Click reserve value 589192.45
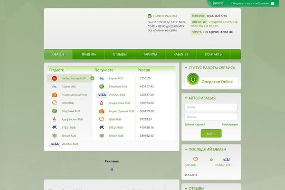The width and height of the screenshot is (285, 190). [146, 136]
